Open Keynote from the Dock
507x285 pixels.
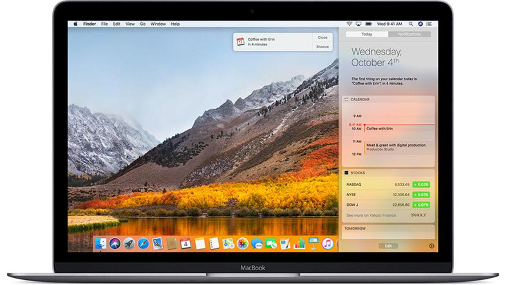313,243
